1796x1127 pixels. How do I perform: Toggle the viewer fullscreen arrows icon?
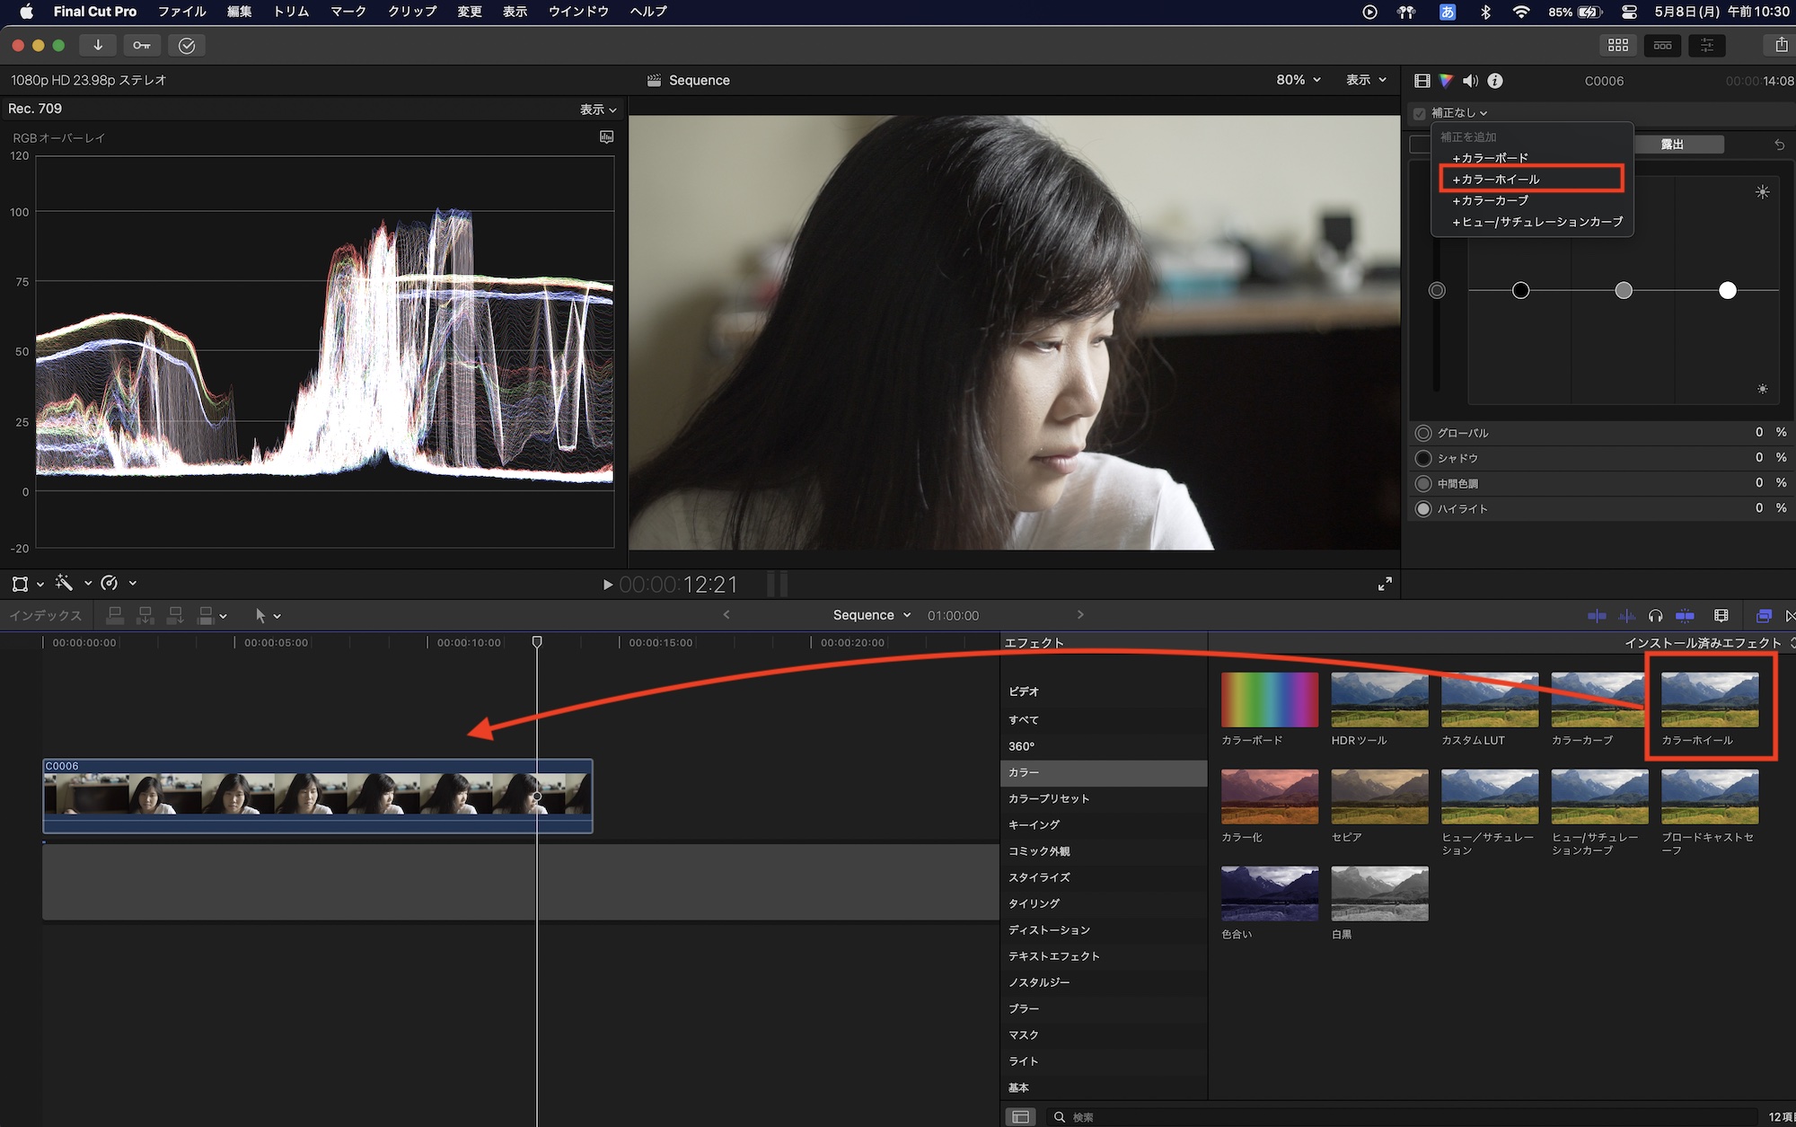[1385, 584]
